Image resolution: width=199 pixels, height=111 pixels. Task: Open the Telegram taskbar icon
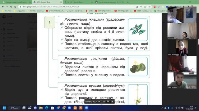click(x=58, y=108)
